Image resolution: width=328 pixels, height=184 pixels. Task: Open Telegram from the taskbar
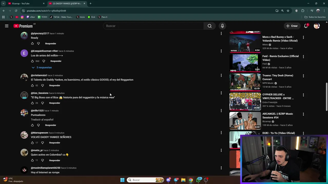(176, 180)
